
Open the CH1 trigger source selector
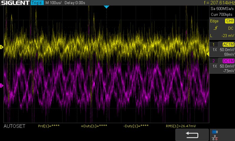click(229, 21)
